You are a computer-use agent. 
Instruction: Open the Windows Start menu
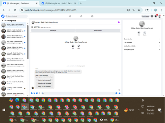click(x=4, y=110)
